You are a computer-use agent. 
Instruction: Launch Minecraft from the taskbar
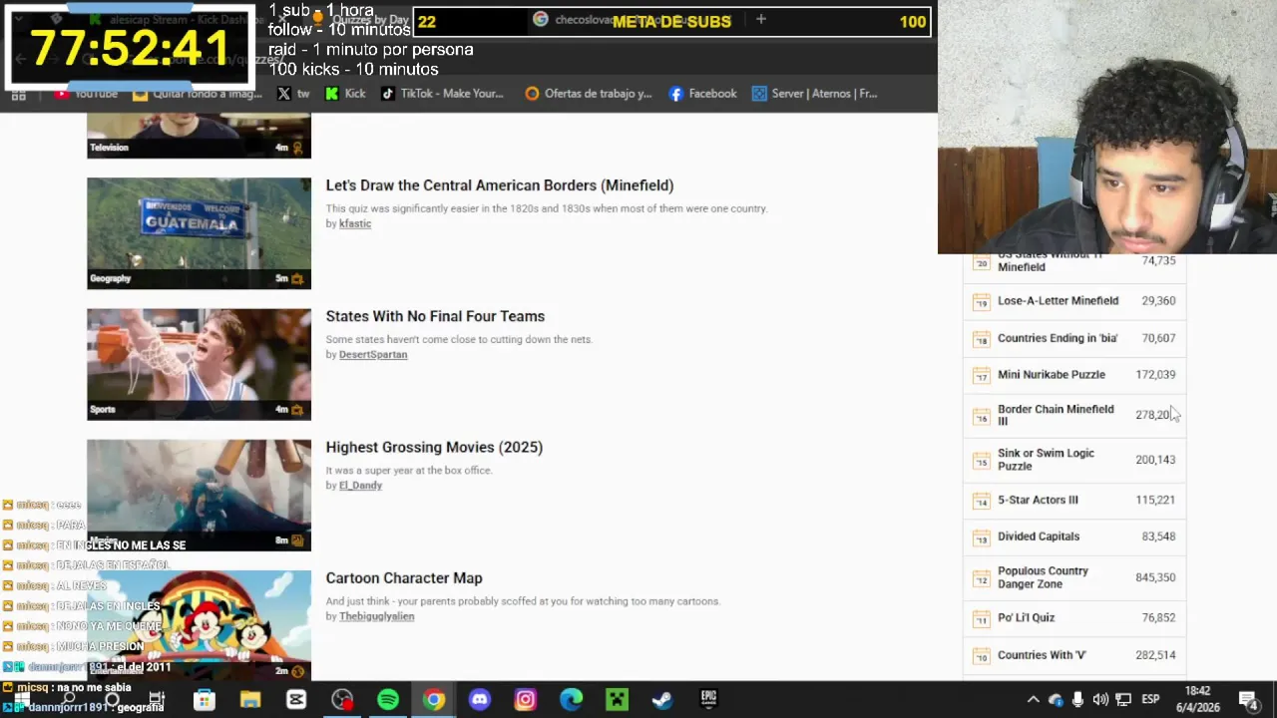tap(617, 699)
